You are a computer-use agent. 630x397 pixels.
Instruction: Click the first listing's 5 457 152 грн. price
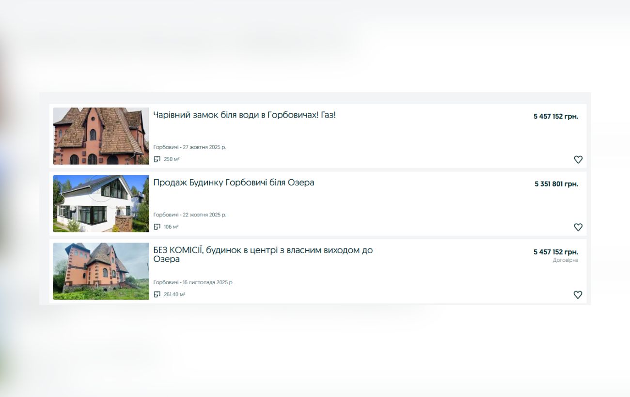pyautogui.click(x=555, y=117)
